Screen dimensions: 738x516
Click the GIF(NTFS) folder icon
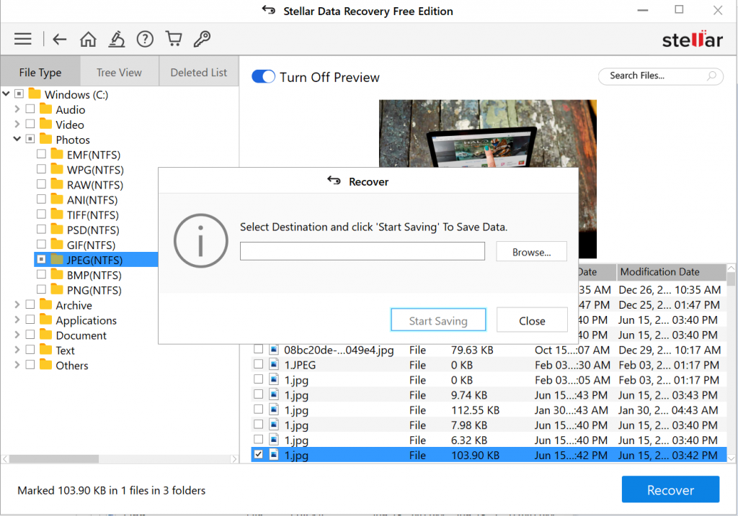pyautogui.click(x=57, y=245)
